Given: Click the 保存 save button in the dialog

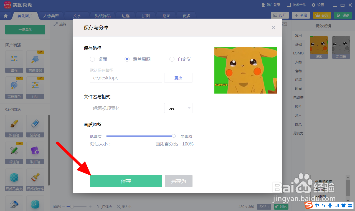Looking at the screenshot, I should pos(126,181).
